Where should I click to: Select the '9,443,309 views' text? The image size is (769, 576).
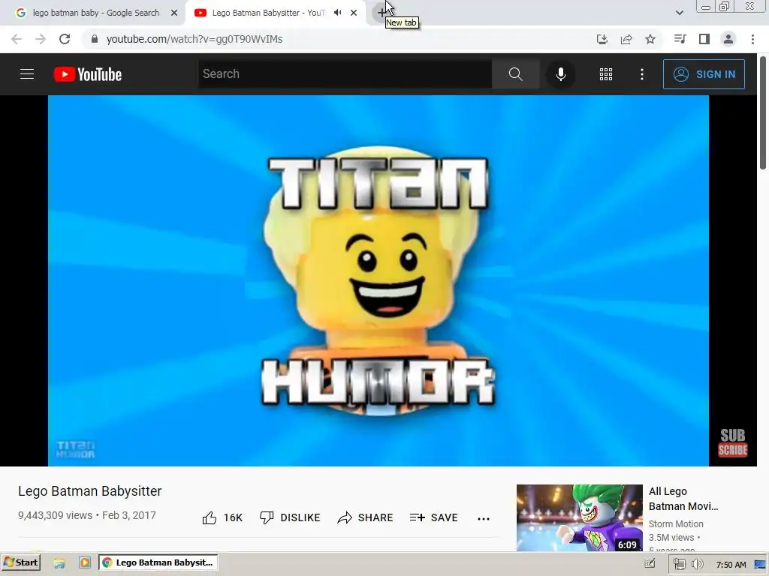tap(56, 516)
